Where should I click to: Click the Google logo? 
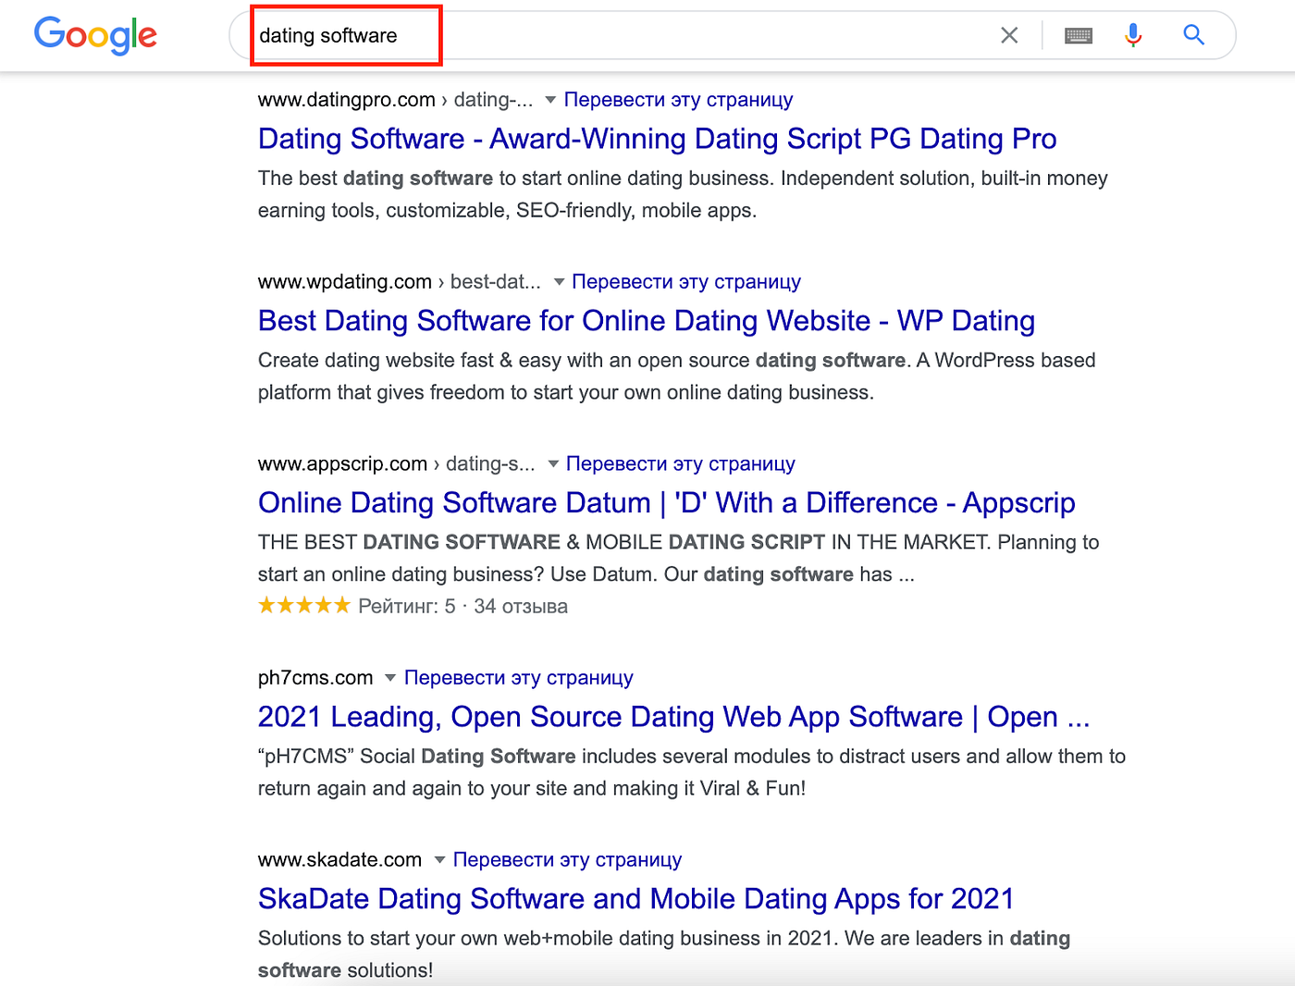(95, 36)
